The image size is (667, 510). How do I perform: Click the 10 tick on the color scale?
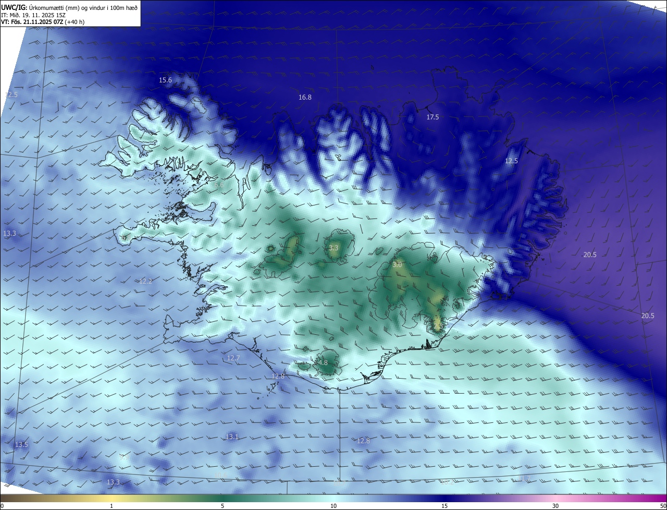coord(333,506)
